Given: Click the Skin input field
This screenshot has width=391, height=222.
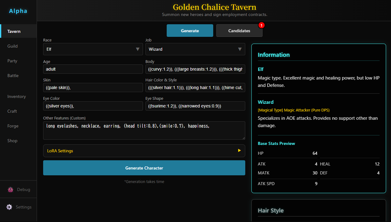Looking at the screenshot, I should [x=93, y=88].
